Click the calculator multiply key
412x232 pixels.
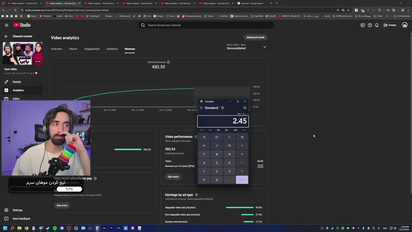click(x=242, y=154)
